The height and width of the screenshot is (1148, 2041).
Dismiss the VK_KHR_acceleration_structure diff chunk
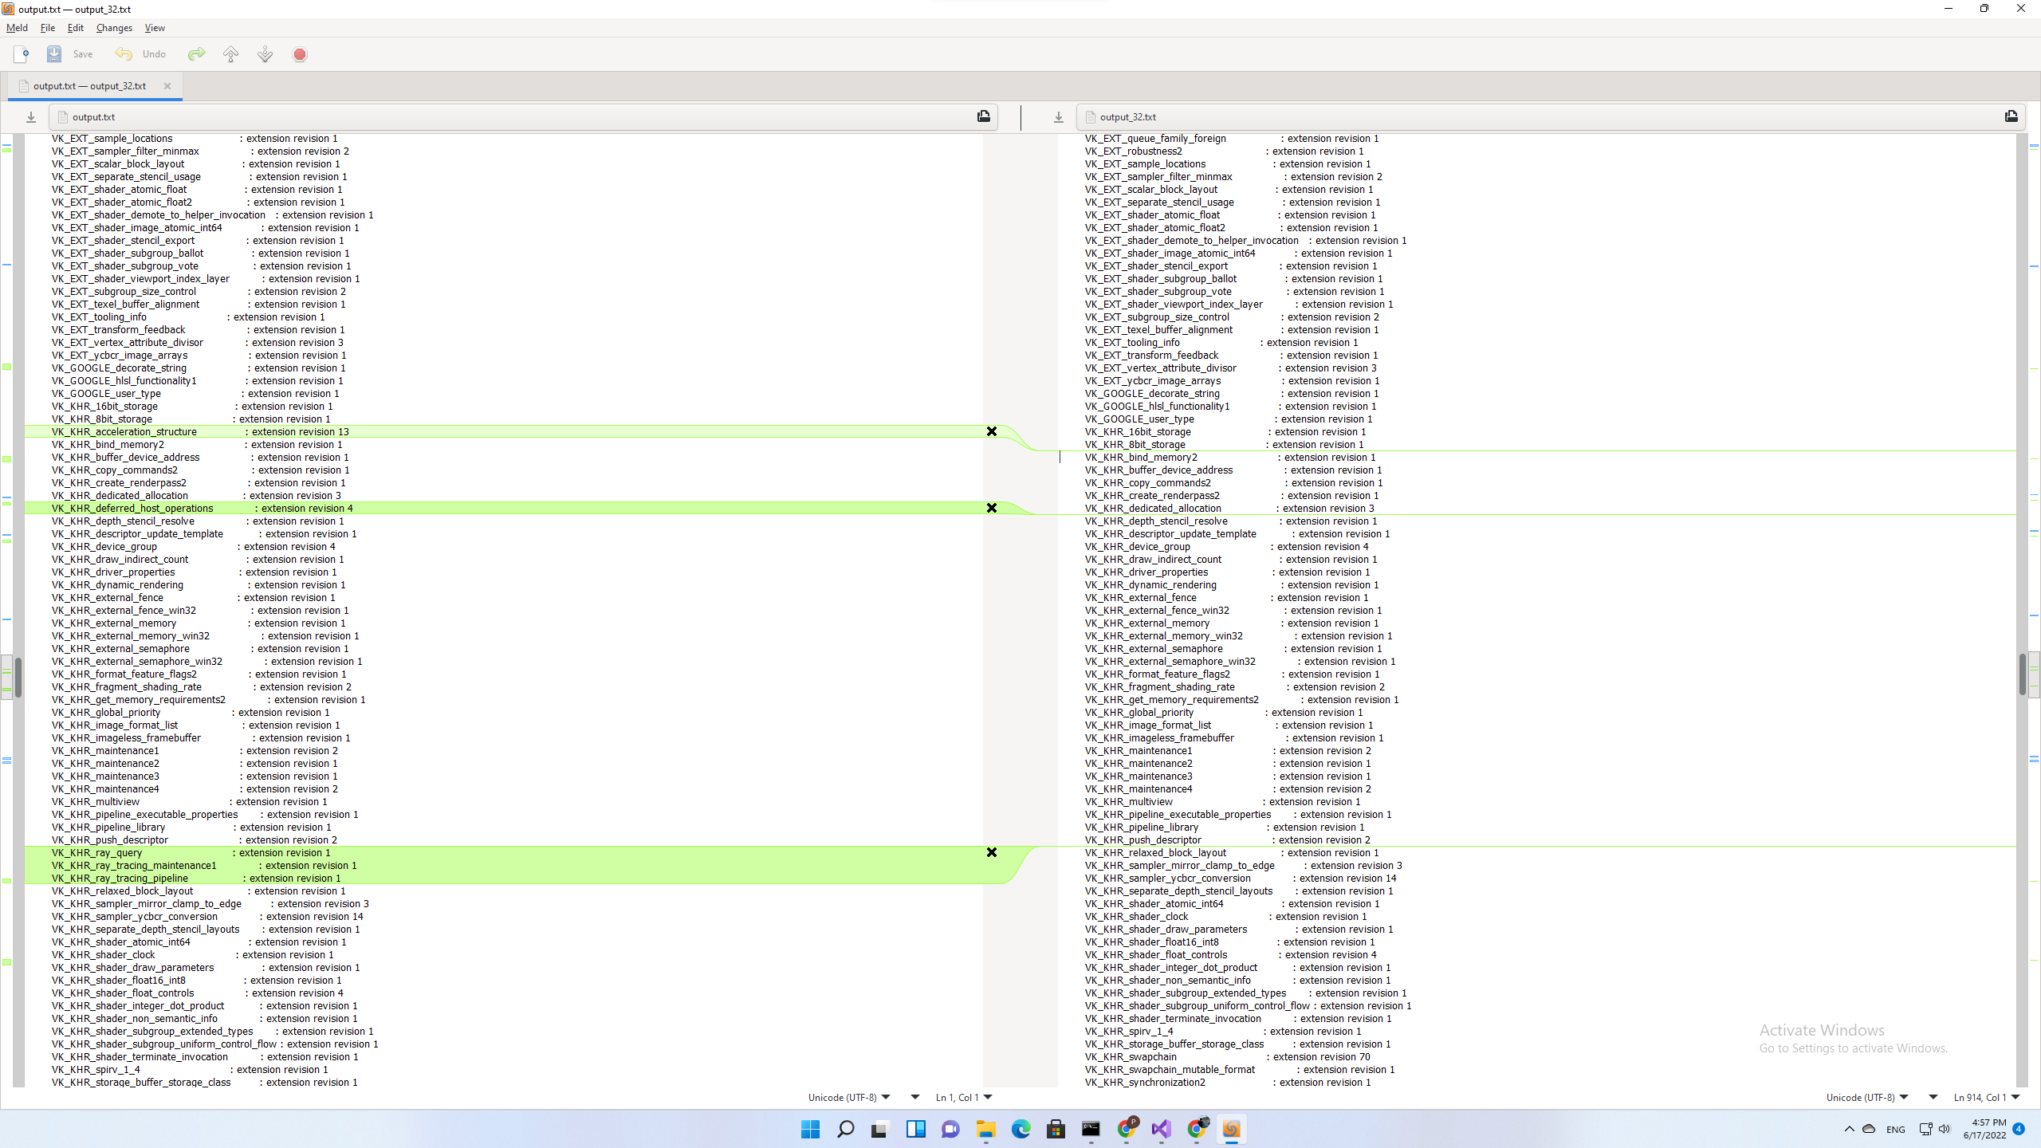pyautogui.click(x=991, y=431)
